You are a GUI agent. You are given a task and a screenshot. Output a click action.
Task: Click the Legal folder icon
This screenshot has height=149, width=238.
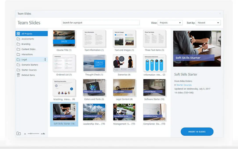point(18,60)
